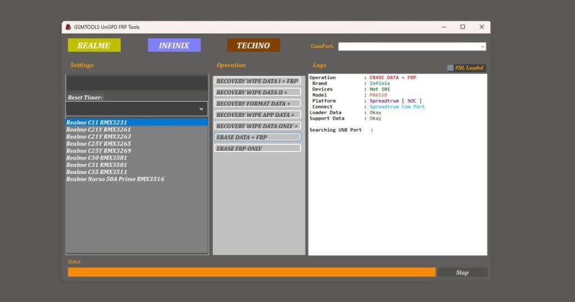Select the REALME brand tab
Image resolution: width=575 pixels, height=302 pixels.
pyautogui.click(x=94, y=45)
